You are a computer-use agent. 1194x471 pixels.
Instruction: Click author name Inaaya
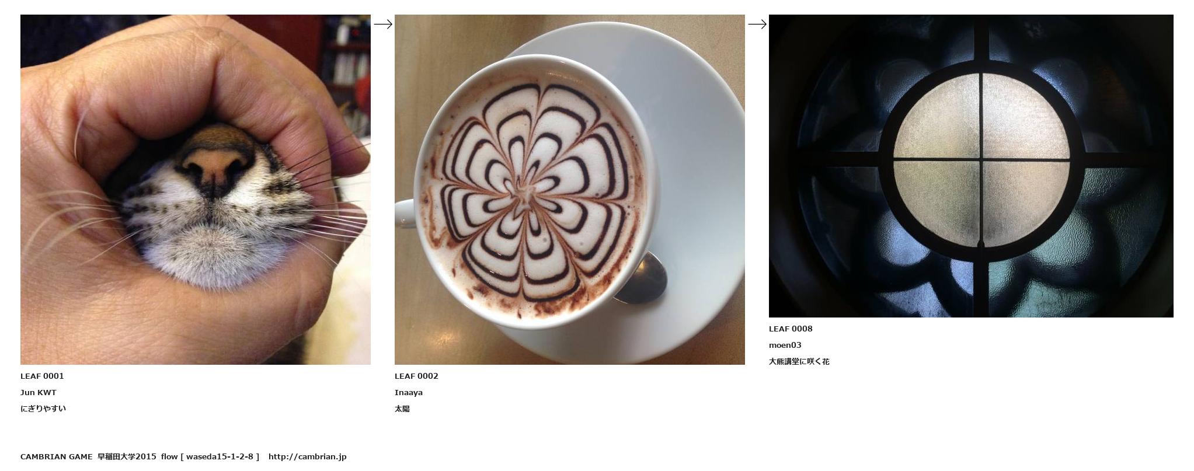(409, 392)
